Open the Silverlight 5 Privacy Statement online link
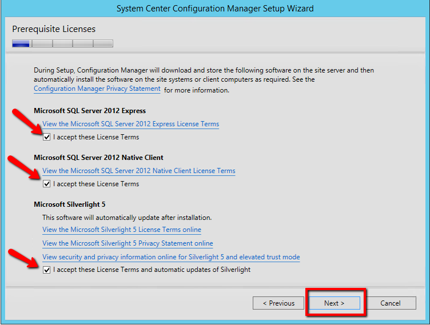The width and height of the screenshot is (430, 325). point(128,243)
